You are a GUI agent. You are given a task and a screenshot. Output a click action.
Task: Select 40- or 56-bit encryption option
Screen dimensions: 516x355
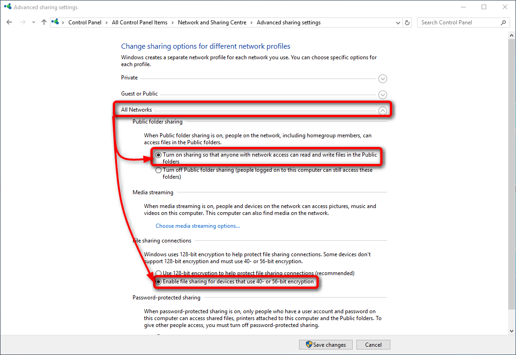pos(158,282)
